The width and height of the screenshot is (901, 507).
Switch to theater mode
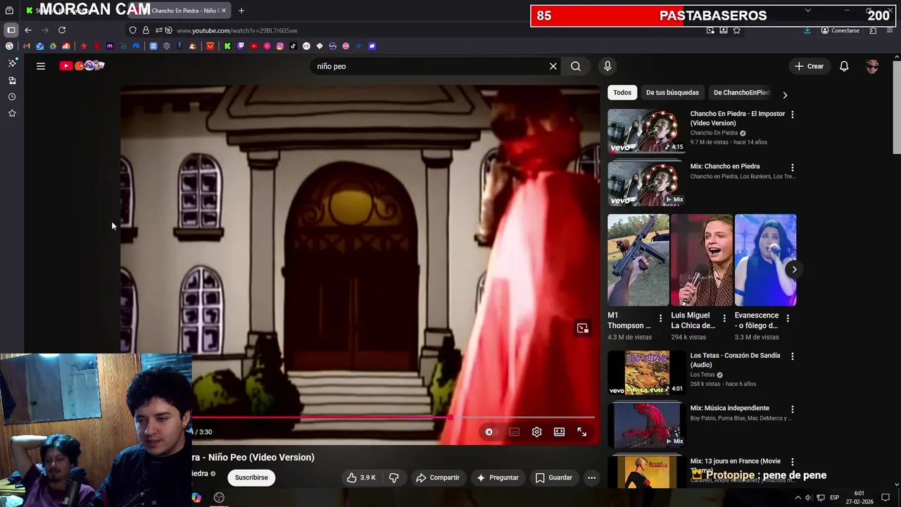[560, 432]
